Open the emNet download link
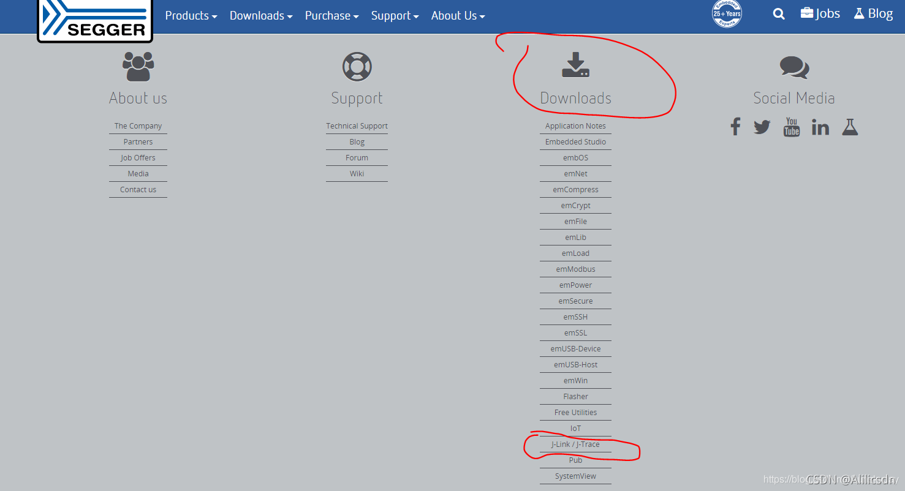Viewport: 905px width, 491px height. [x=575, y=174]
